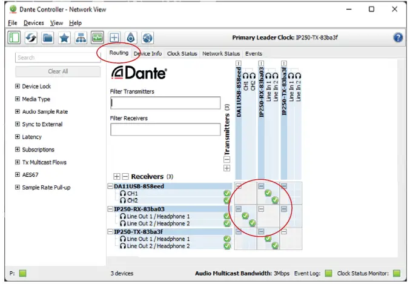The height and width of the screenshot is (284, 410).
Task: Click the Filter Transmitters input box
Action: pos(165,103)
